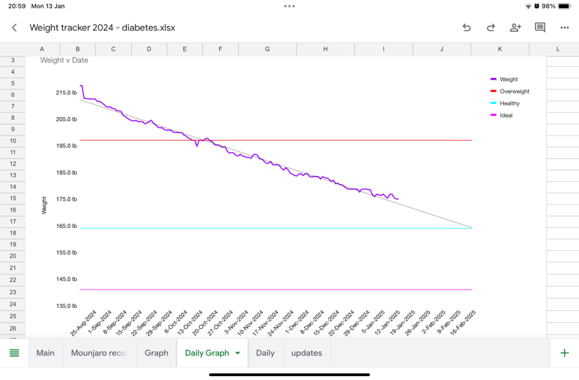Viewport: 579px width, 380px height.
Task: Select the Daily Graph sheet tab
Action: (x=207, y=353)
